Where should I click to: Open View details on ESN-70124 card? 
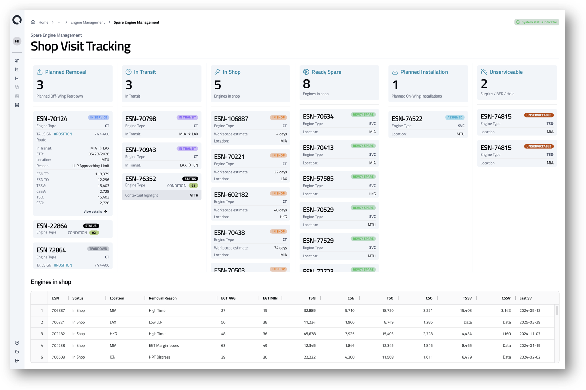coord(95,212)
